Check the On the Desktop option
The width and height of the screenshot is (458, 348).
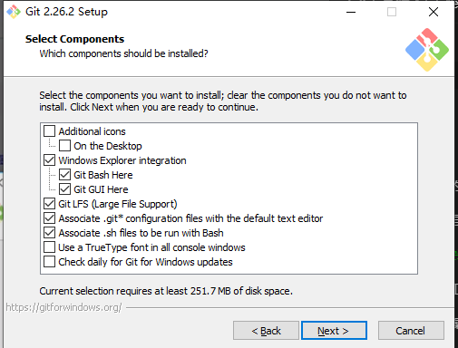[64, 146]
